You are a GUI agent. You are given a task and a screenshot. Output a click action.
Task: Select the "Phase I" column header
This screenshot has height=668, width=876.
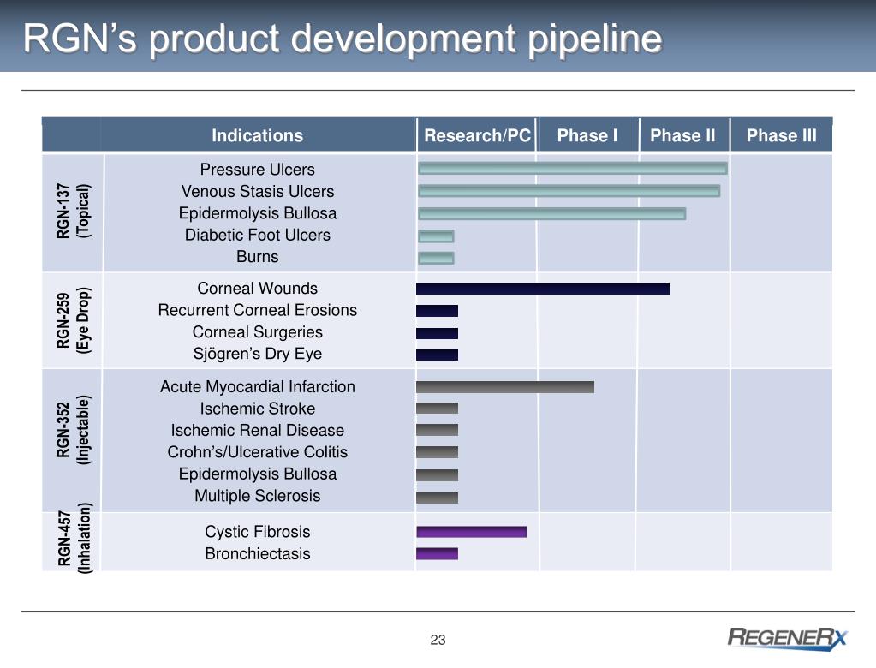(587, 135)
